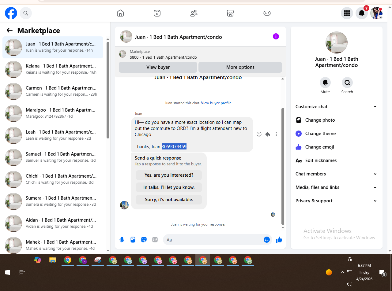Choose a GIF icon in composer
392x291 pixels.
(x=155, y=240)
